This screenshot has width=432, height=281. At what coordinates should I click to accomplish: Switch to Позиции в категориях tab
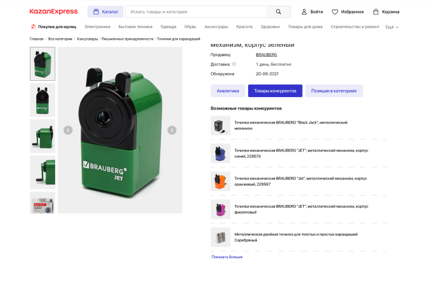click(334, 91)
